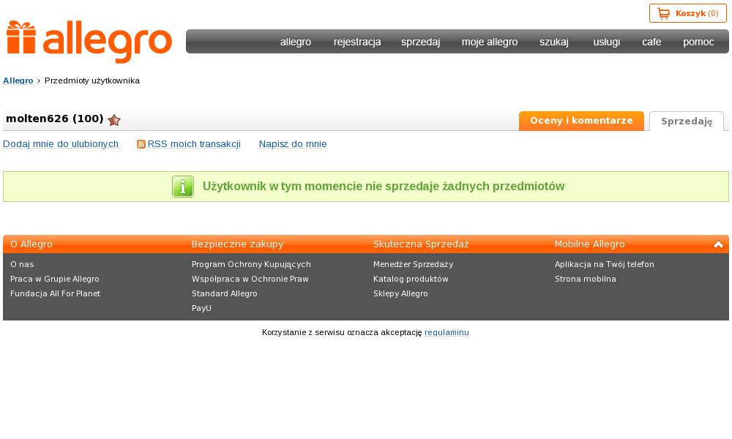Switch to Oceny i komentarze tab
This screenshot has height=439, width=732.
(581, 121)
